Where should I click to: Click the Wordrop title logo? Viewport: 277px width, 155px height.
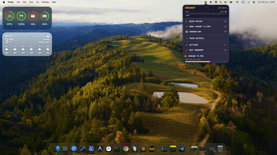pyautogui.click(x=190, y=8)
